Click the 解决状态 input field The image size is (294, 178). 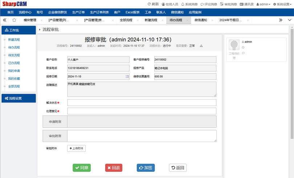pos(142,102)
